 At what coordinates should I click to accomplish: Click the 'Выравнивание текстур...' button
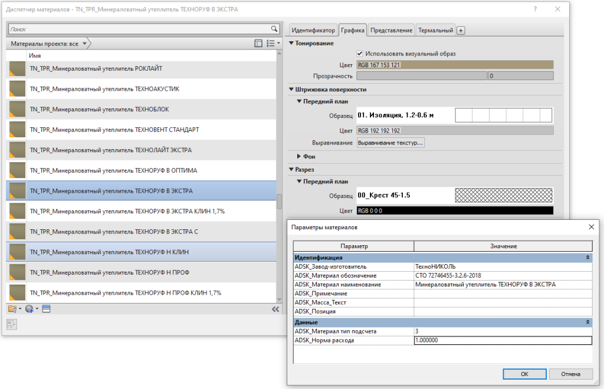click(390, 143)
